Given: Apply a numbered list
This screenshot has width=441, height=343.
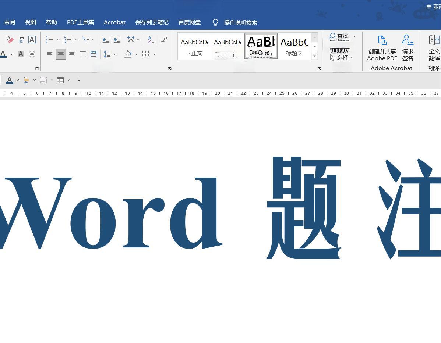Looking at the screenshot, I should [x=67, y=40].
